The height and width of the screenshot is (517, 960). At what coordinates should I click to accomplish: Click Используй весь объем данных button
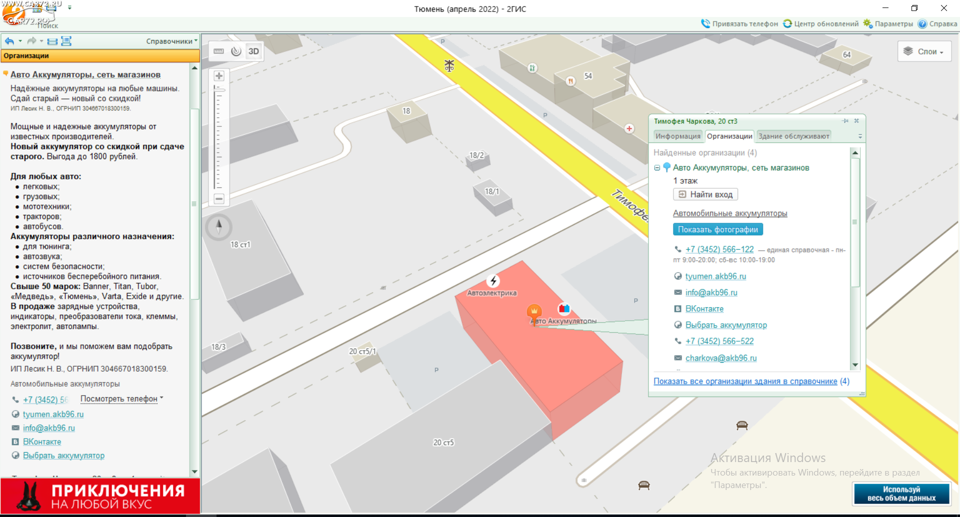coord(901,494)
